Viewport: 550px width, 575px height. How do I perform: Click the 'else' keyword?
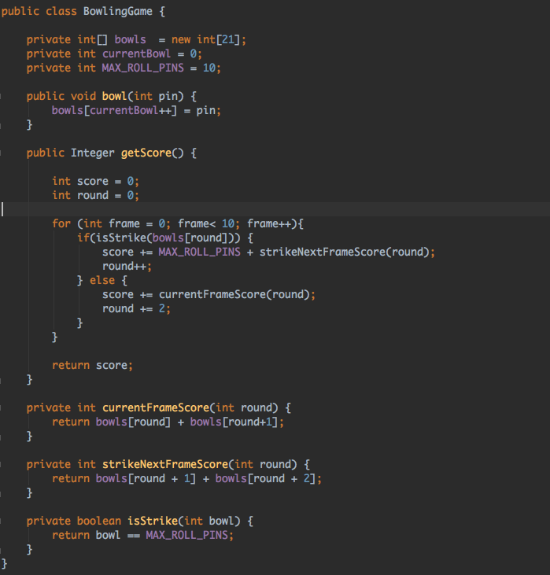point(102,281)
